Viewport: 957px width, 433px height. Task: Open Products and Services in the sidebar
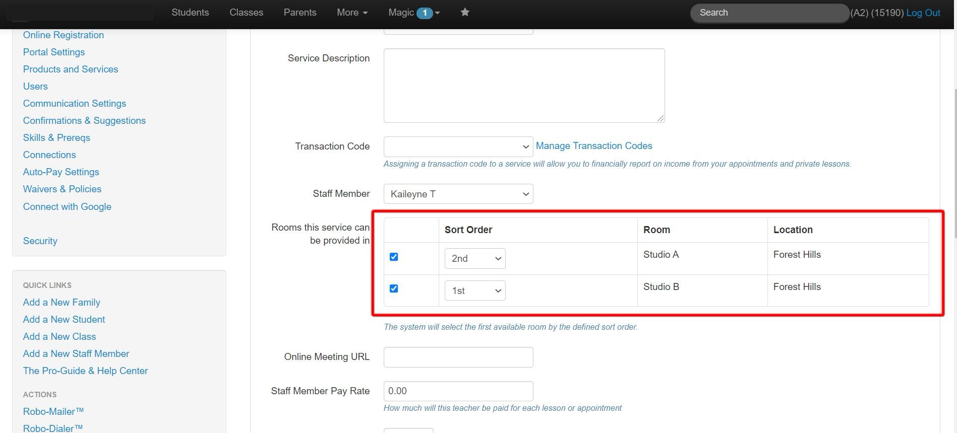click(x=71, y=69)
